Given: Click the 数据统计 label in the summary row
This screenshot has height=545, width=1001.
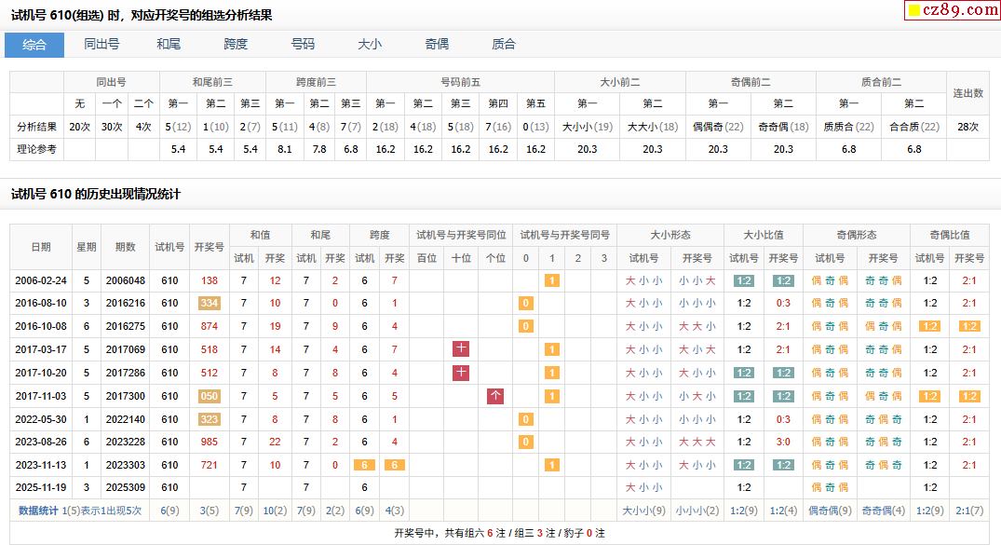Looking at the screenshot, I should click(x=38, y=511).
